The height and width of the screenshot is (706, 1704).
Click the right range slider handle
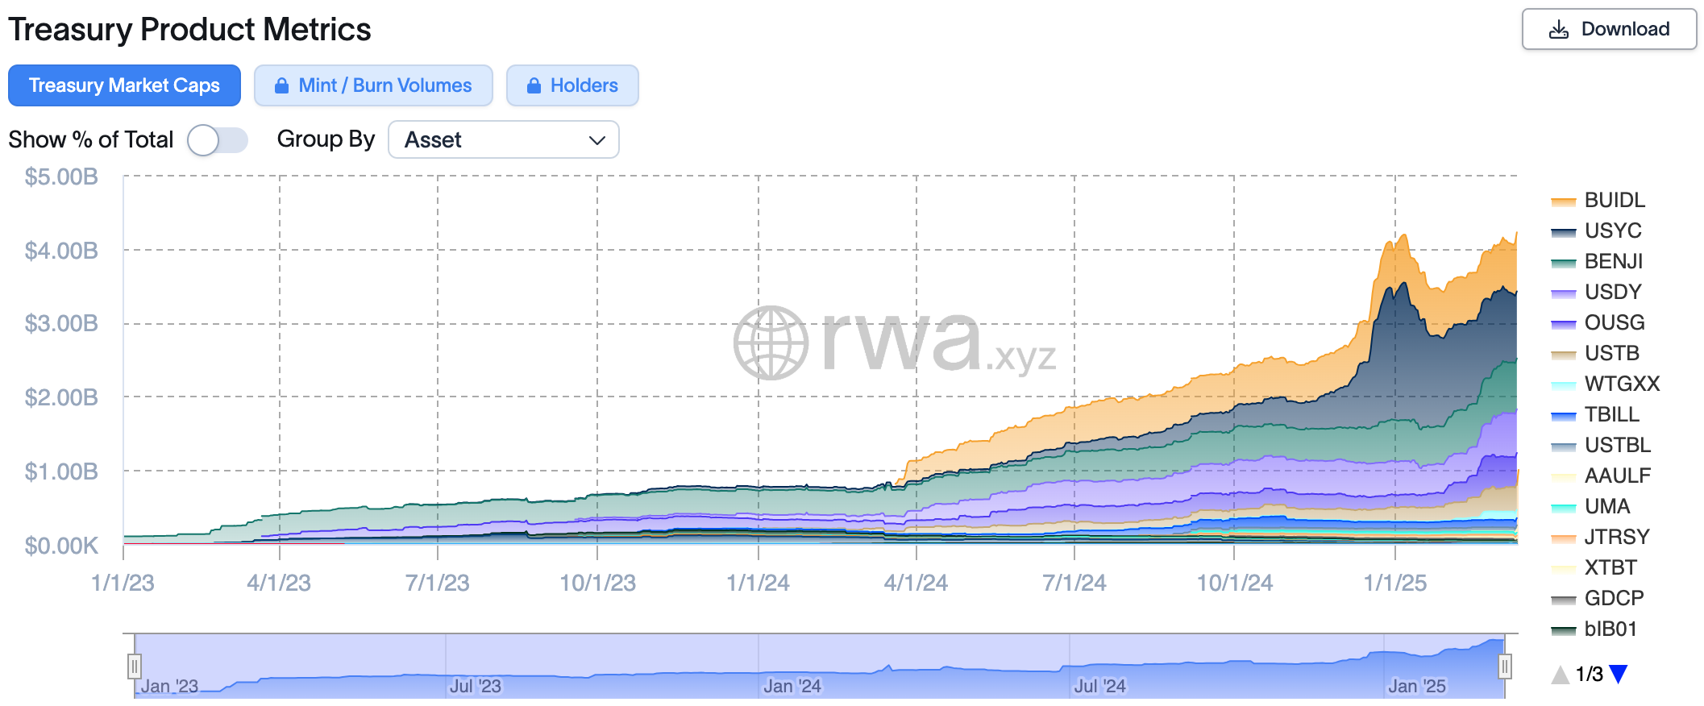click(x=1504, y=667)
